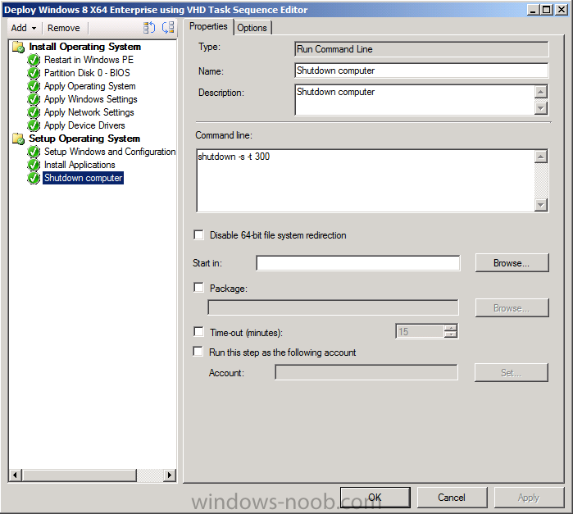Screen dimensions: 573x514
Task: Click the tree panel horizontal scrollbar thumb
Action: (x=79, y=475)
